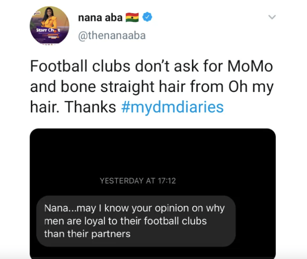The image size is (307, 259).
Task: Visit the @thenanaaba handle
Action: point(112,36)
